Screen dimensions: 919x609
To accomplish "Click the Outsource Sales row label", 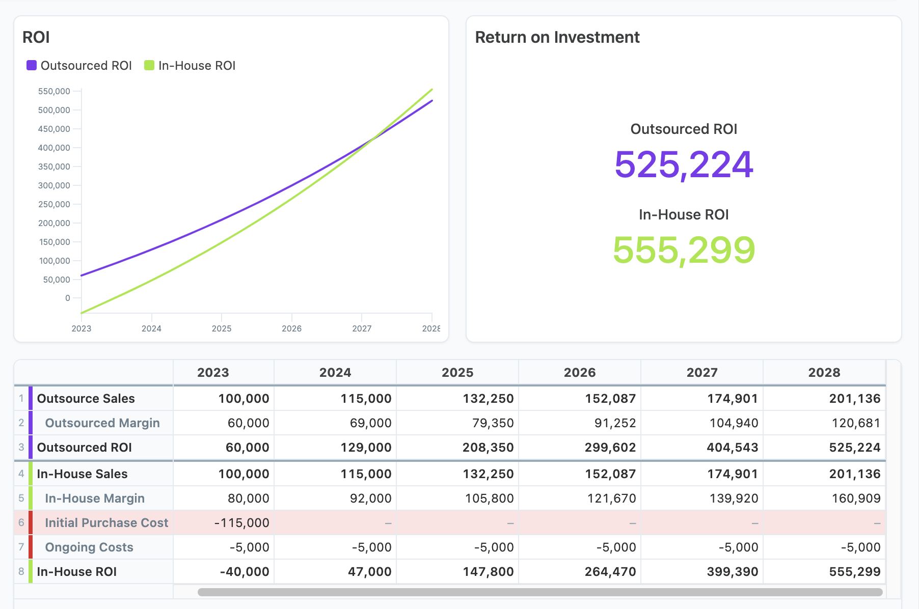I will [x=86, y=399].
